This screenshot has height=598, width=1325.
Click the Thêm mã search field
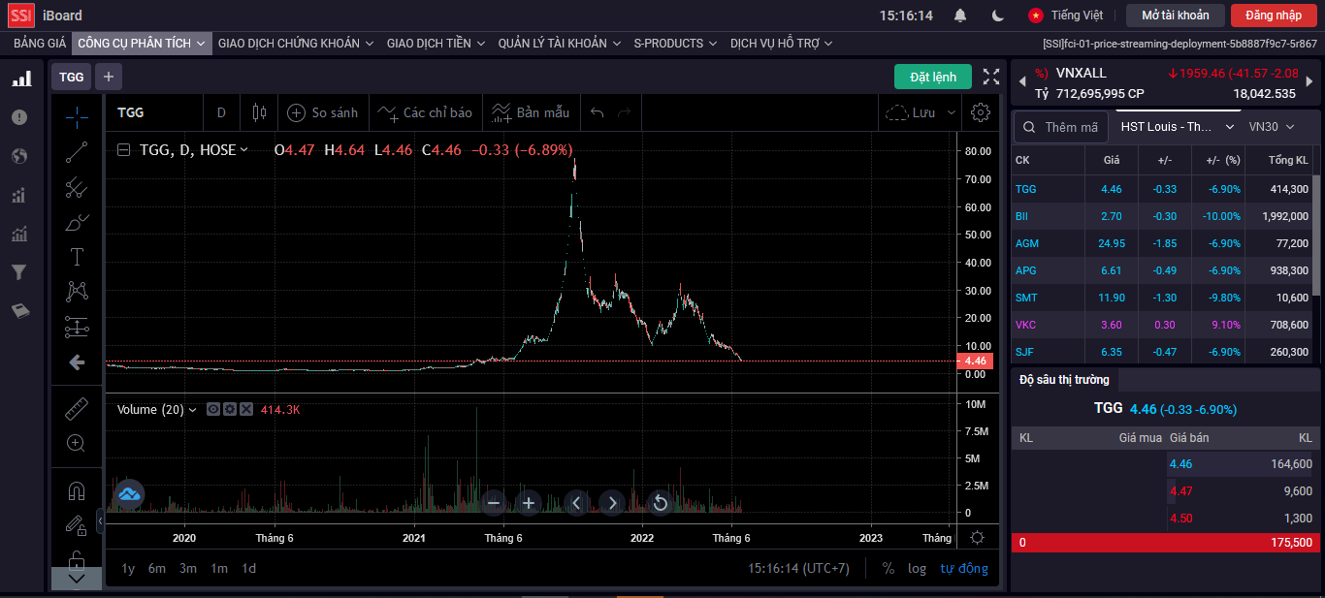tap(1061, 127)
